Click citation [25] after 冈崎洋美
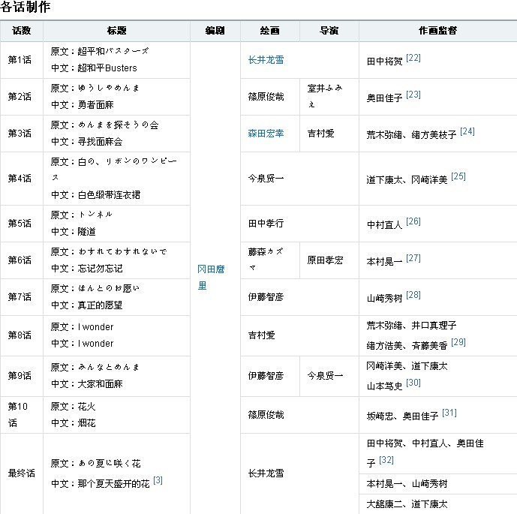 [458, 176]
